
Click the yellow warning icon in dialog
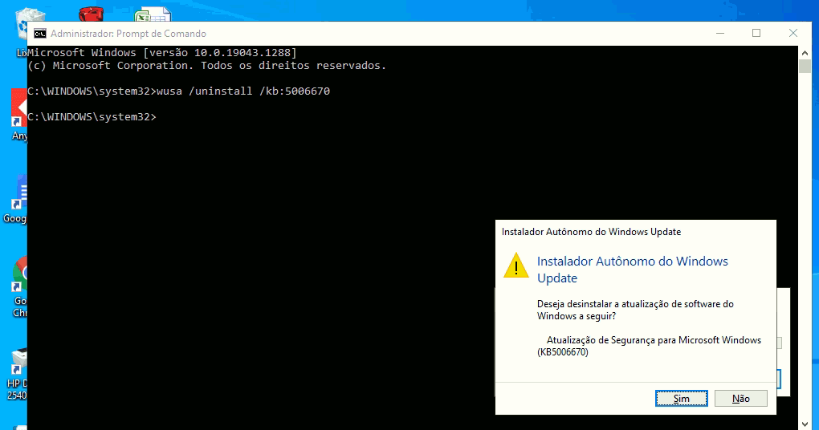[x=516, y=266]
